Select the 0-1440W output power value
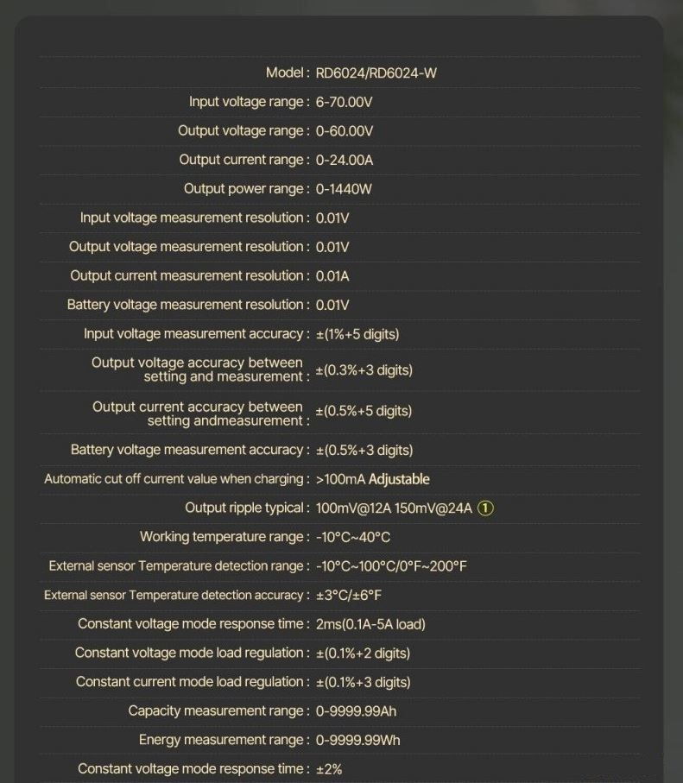Screen dimensions: 683x783 pos(344,189)
